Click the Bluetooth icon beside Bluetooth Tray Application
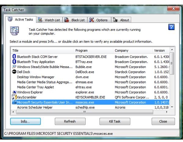183x142 pixels. (14, 62)
